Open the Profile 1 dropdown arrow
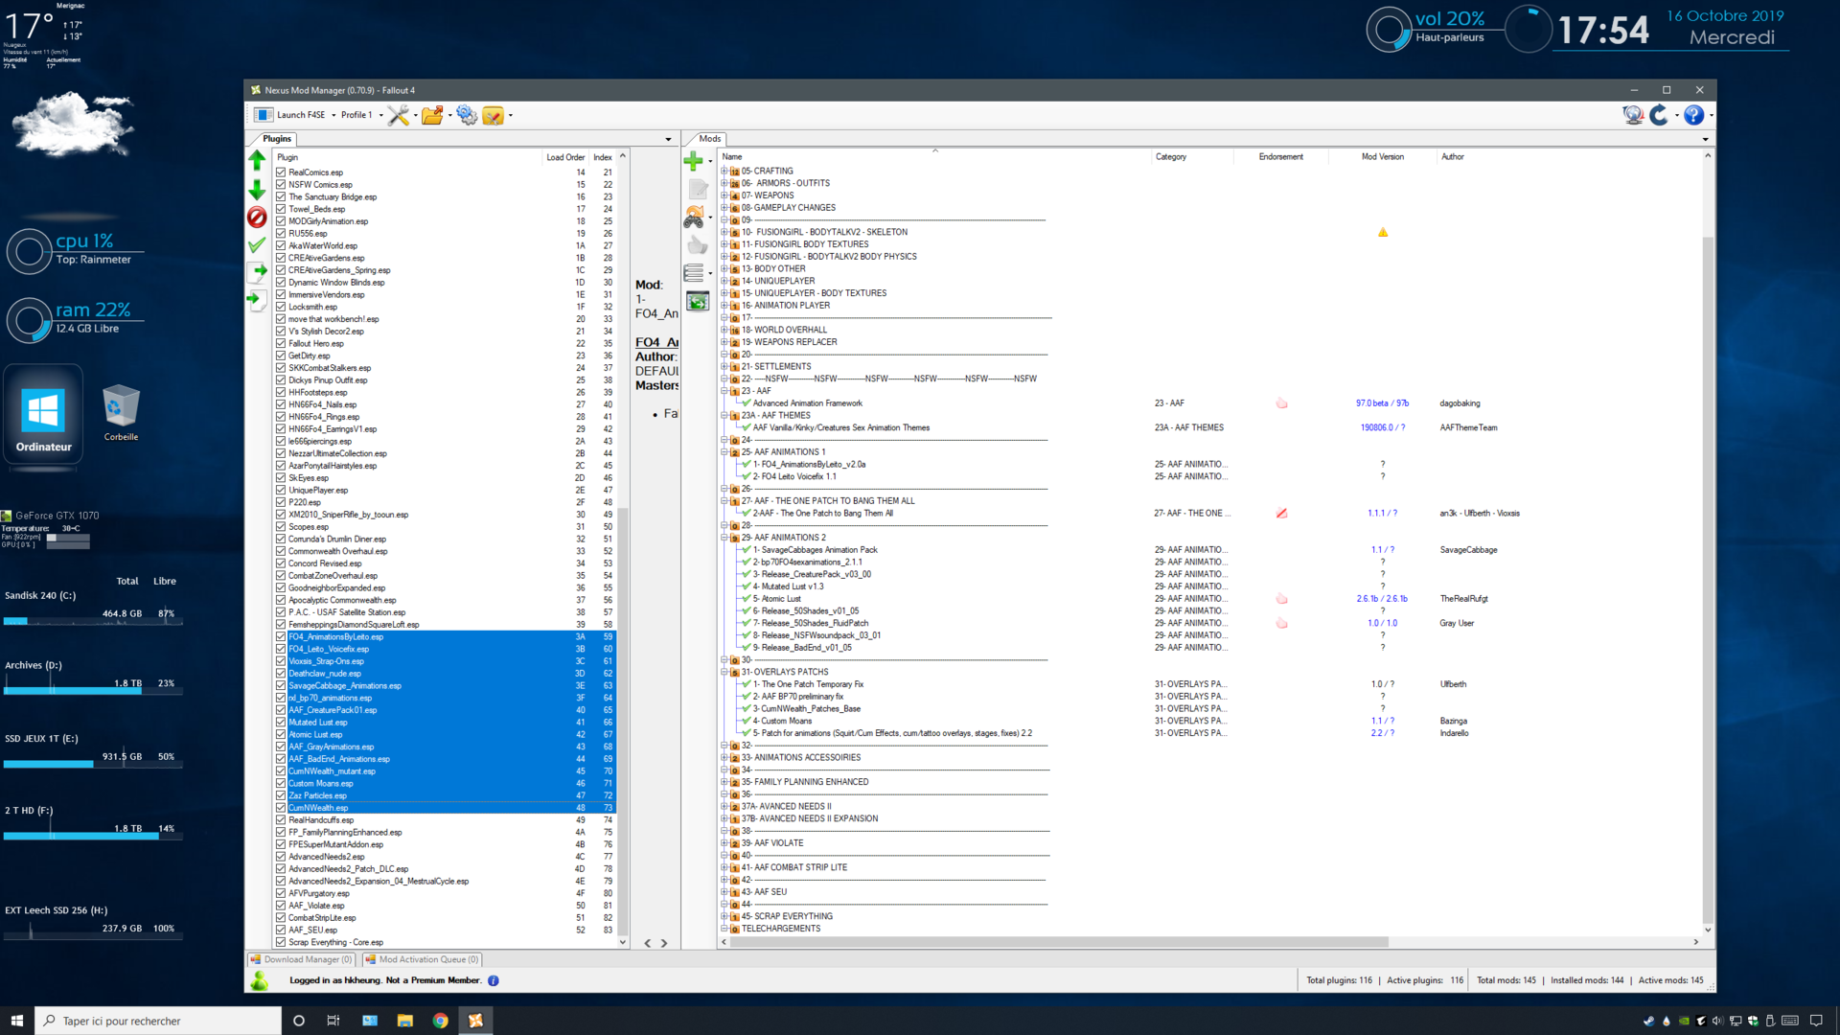 [x=380, y=115]
